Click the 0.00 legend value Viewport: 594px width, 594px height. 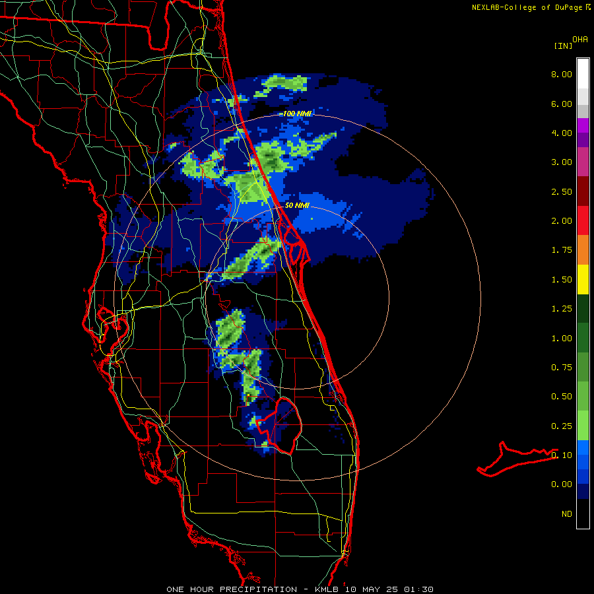click(562, 484)
